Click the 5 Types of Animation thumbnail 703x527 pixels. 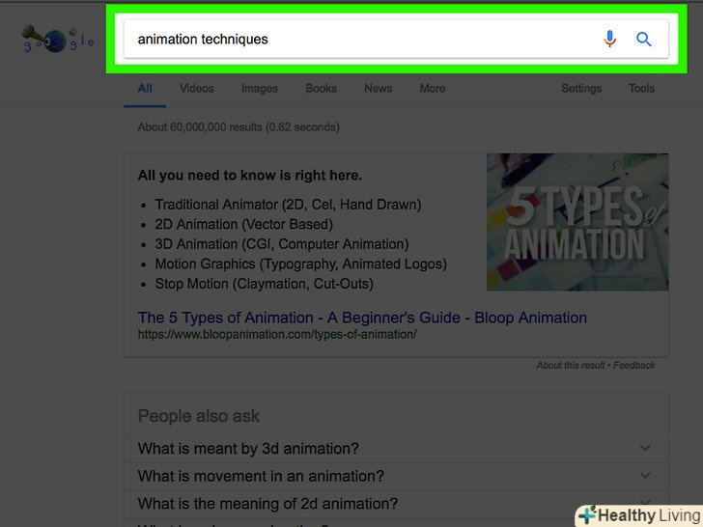pyautogui.click(x=577, y=222)
